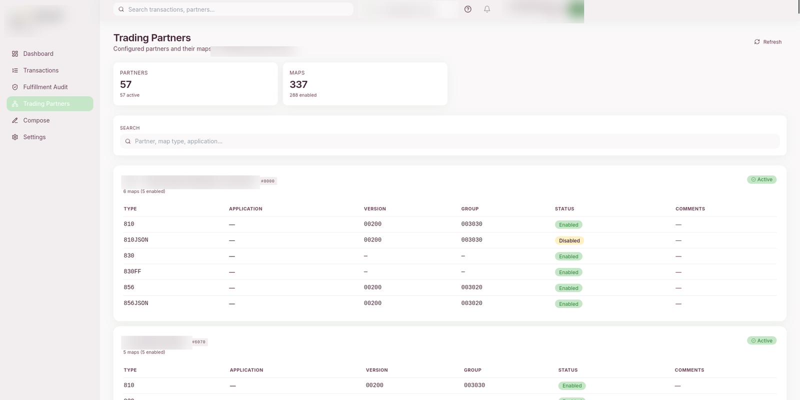
Task: Click the Settings gear icon
Action: pyautogui.click(x=15, y=137)
